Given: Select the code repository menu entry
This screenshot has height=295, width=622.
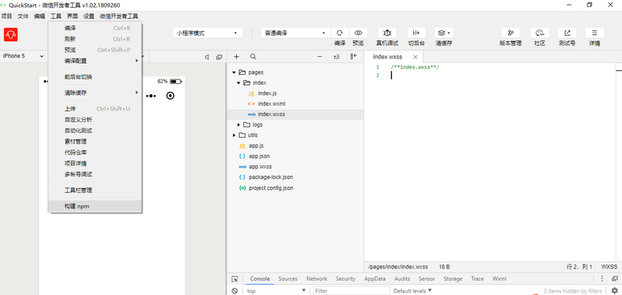Looking at the screenshot, I should tap(95, 153).
